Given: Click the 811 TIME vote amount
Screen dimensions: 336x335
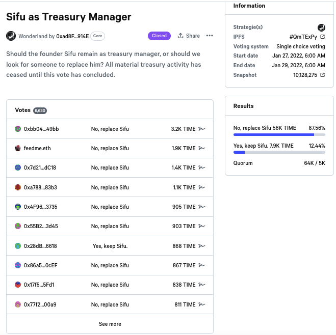Looking at the screenshot, I should pyautogui.click(x=185, y=304).
